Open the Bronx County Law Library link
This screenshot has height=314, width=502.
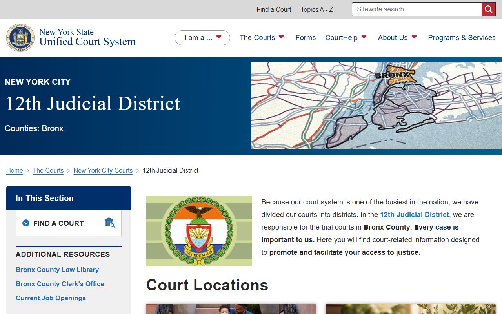(57, 270)
